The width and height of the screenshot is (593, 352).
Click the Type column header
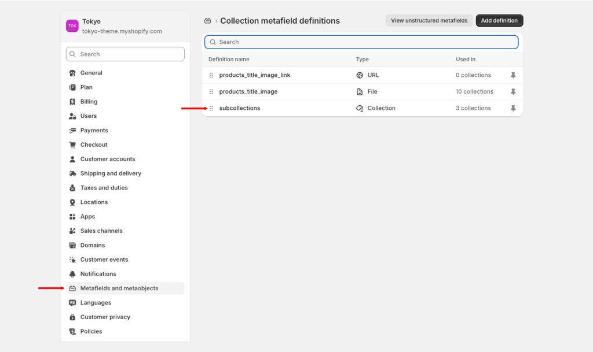[362, 59]
